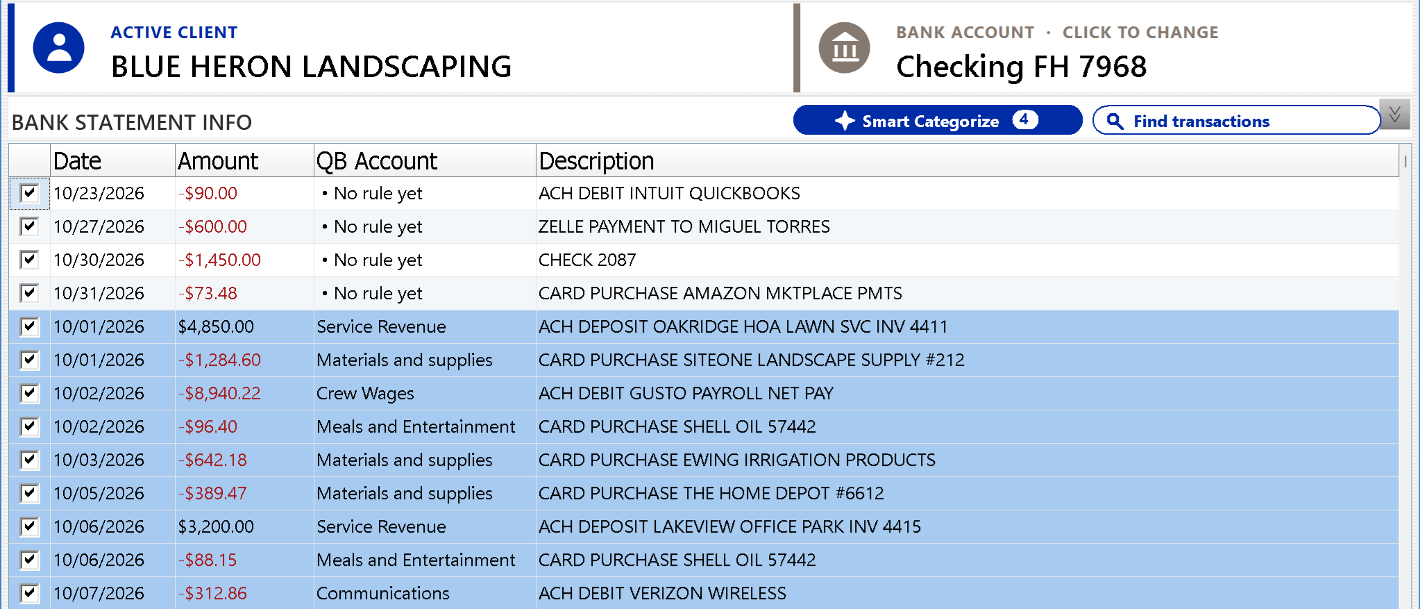
Task: Select description CARD PURCHASE EWING IRRIGATION PRODUCTS
Action: tap(737, 460)
